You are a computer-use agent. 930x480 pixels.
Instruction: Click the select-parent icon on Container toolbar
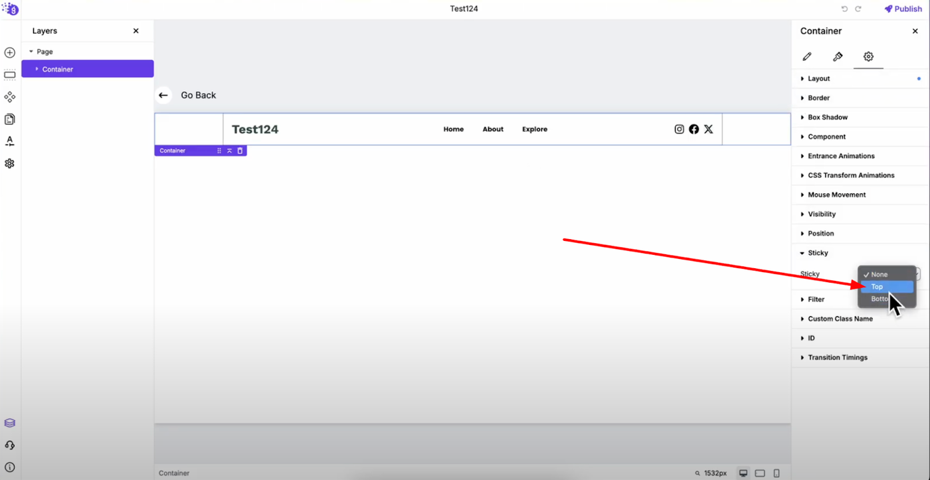click(x=230, y=151)
